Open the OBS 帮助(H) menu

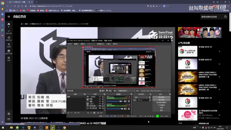coord(115,44)
